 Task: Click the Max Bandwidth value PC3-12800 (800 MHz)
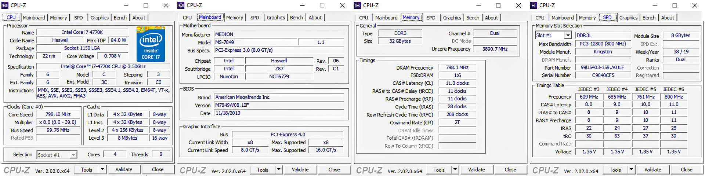603,44
